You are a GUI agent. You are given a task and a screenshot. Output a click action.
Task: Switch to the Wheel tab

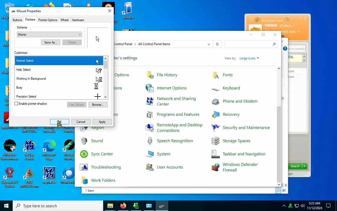(x=65, y=20)
